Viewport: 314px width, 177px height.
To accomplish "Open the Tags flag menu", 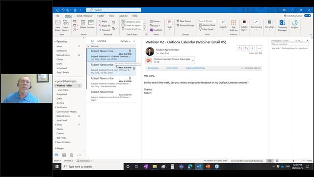I will click(x=169, y=25).
